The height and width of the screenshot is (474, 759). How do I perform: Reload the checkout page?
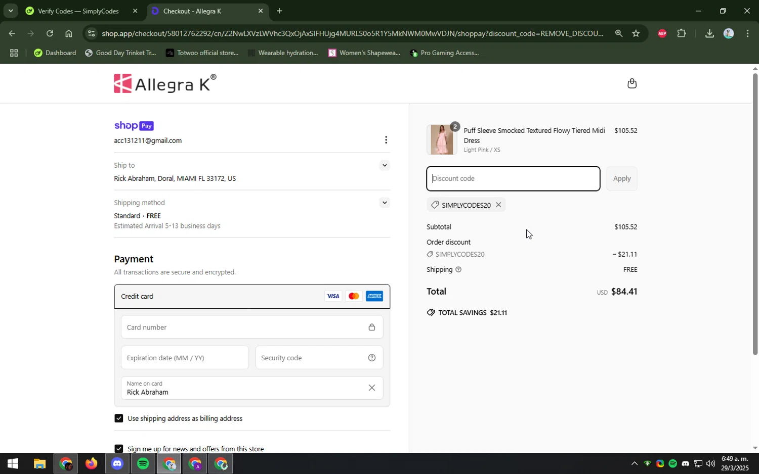[50, 34]
